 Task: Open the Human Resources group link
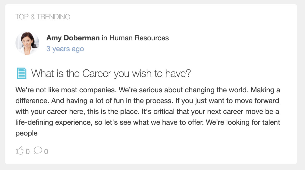[139, 38]
